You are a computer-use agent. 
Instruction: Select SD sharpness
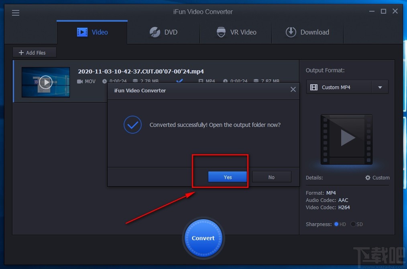coord(353,224)
